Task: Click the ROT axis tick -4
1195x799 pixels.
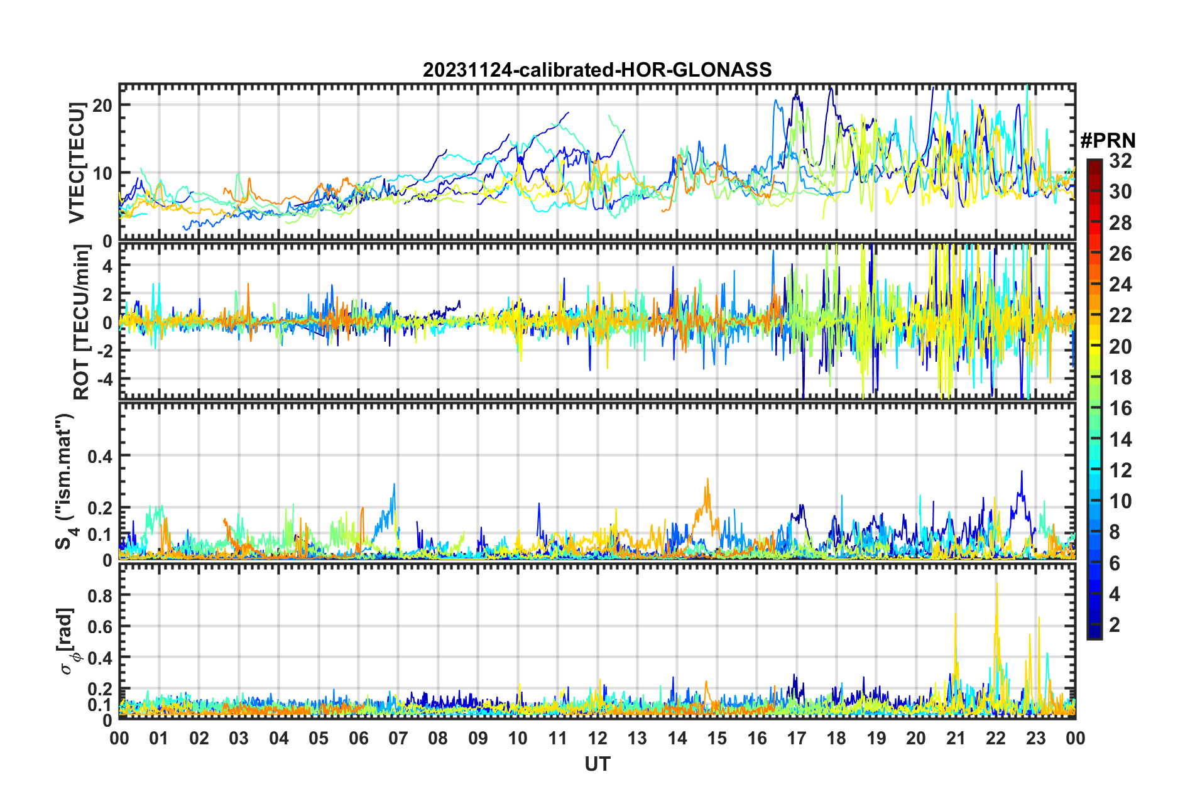Action: pos(104,379)
